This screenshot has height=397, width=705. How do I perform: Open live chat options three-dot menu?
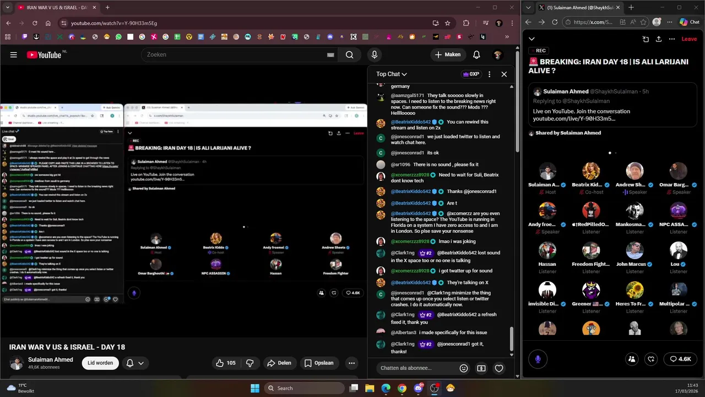click(489, 74)
